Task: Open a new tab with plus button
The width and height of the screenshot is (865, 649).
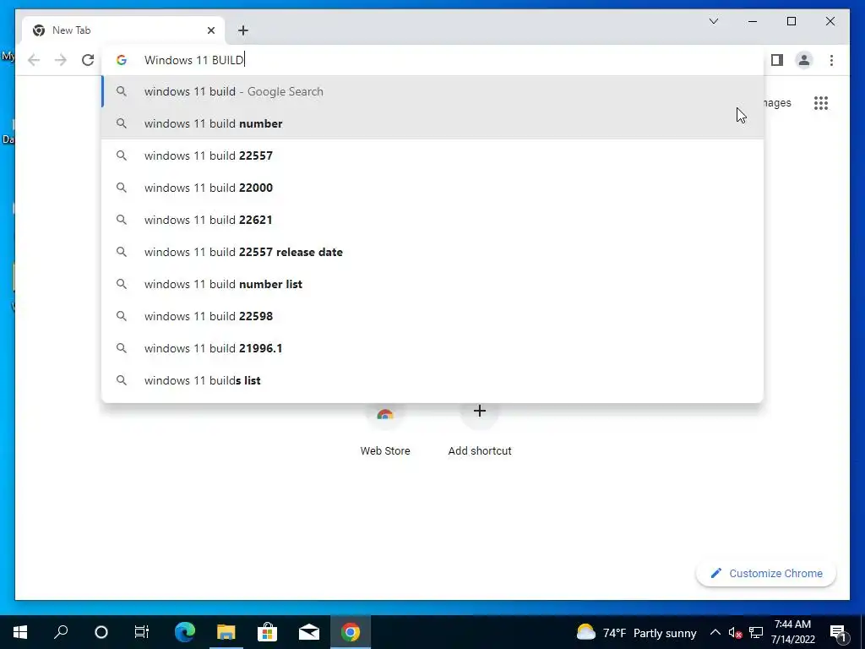Action: tap(243, 30)
